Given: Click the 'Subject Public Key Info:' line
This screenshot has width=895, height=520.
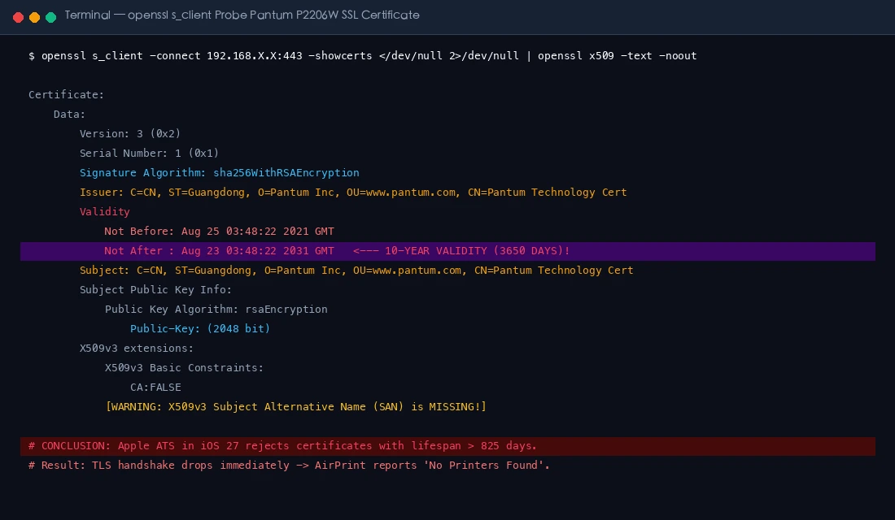Looking at the screenshot, I should click(x=156, y=289).
